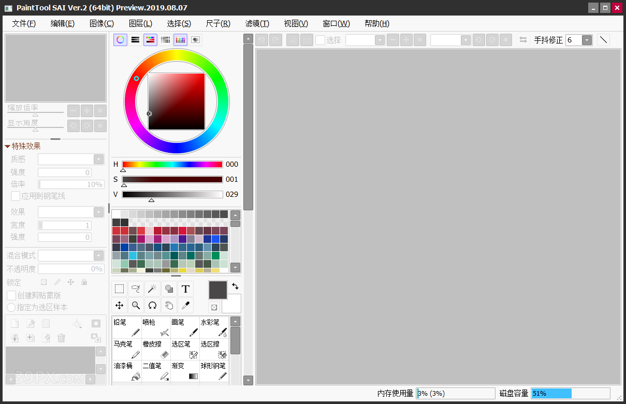Choose the 渐变 gradient tool
The image size is (626, 404).
coord(185,371)
